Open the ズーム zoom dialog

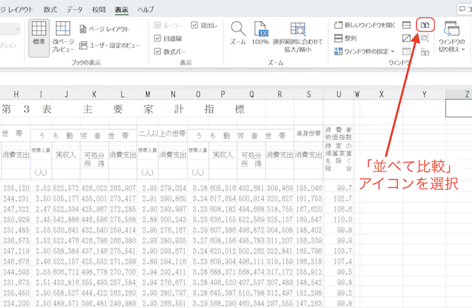coord(238,33)
